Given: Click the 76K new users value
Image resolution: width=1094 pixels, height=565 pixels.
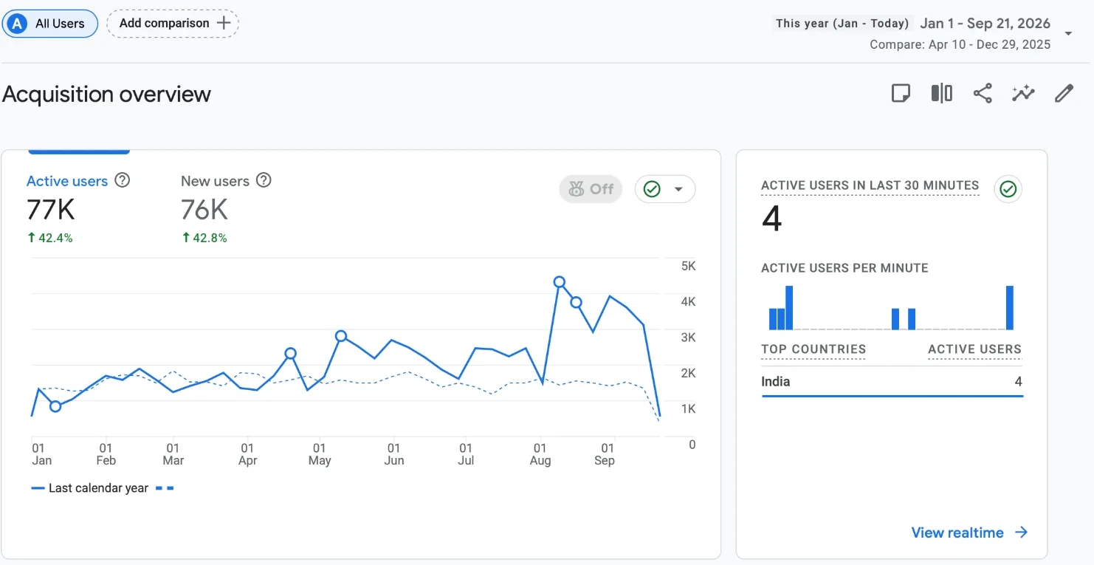Looking at the screenshot, I should click(x=204, y=210).
